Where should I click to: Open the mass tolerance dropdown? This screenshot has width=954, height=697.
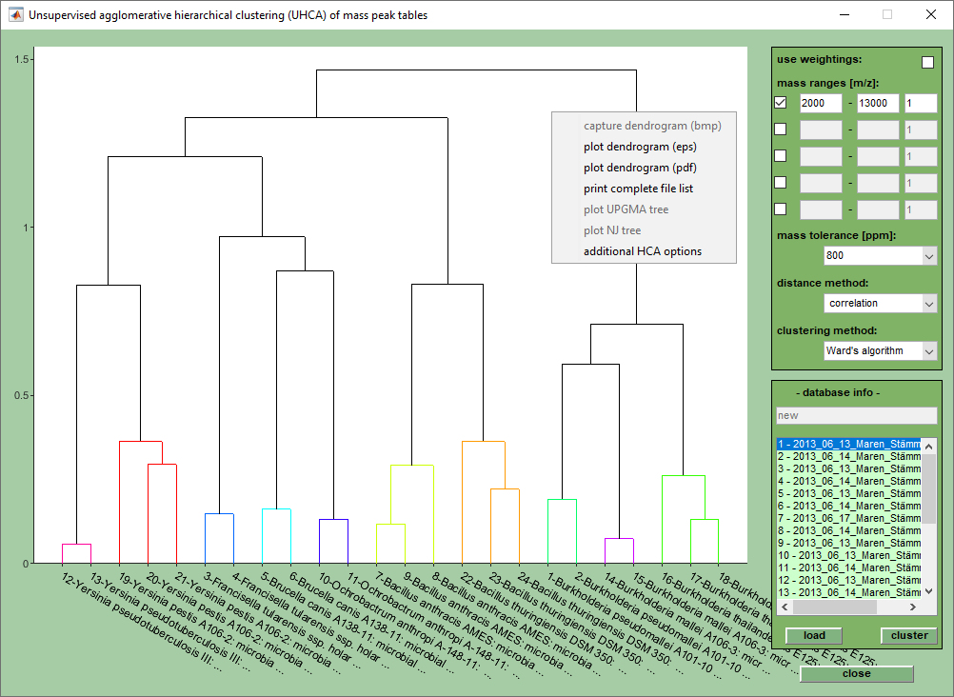[928, 256]
